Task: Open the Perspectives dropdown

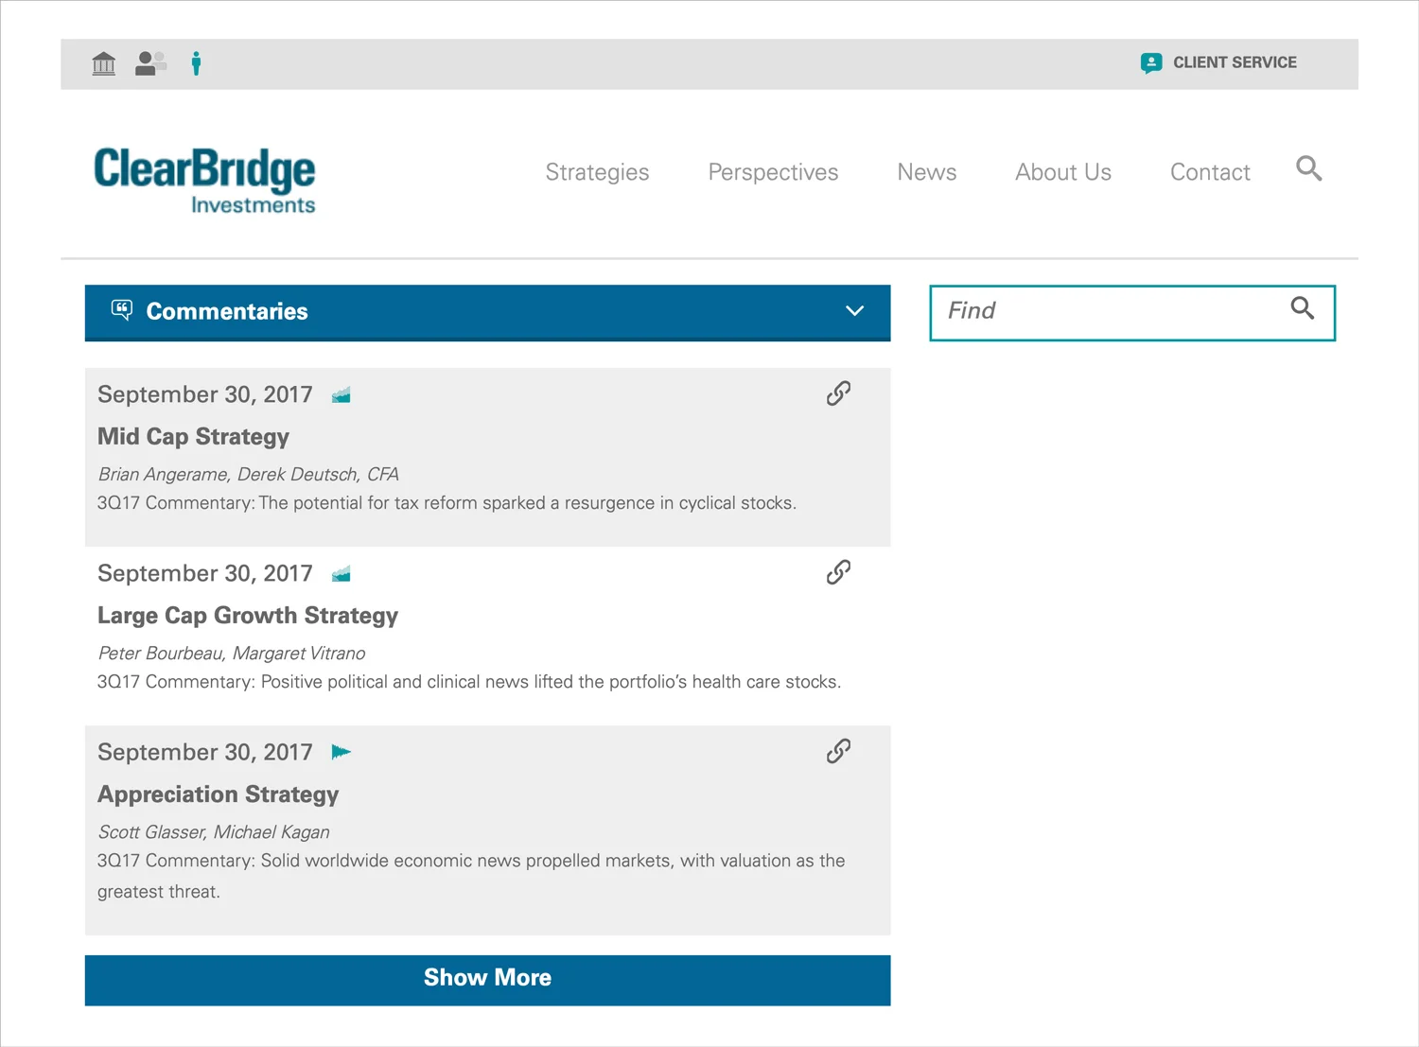Action: coord(773,172)
